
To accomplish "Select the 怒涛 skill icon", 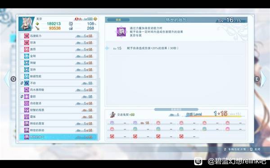I will pyautogui.click(x=27, y=43).
